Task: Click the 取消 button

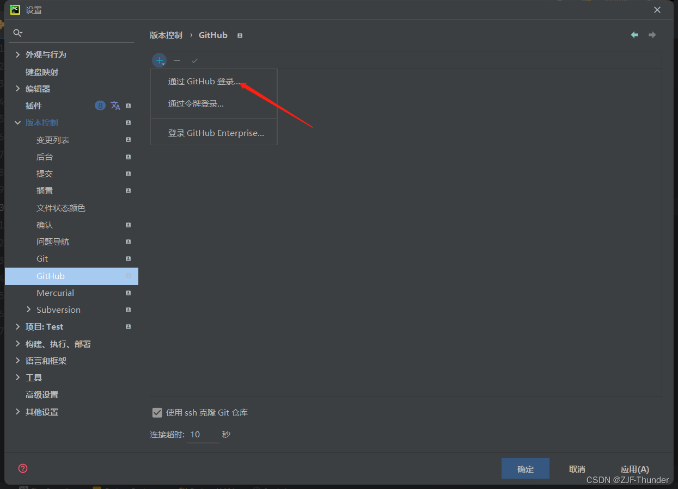Action: [x=577, y=469]
